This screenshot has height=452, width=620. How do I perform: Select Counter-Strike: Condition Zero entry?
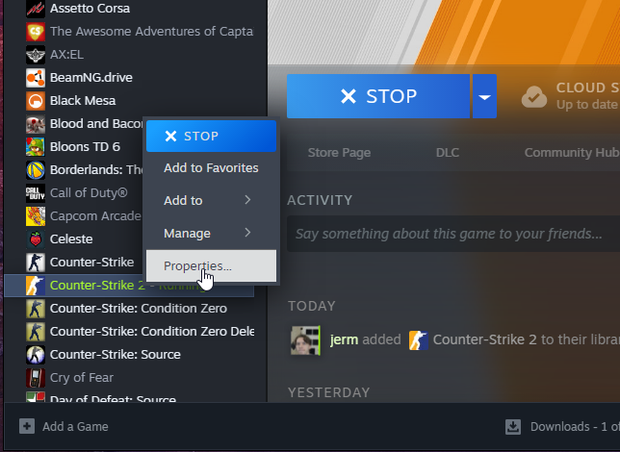point(139,309)
